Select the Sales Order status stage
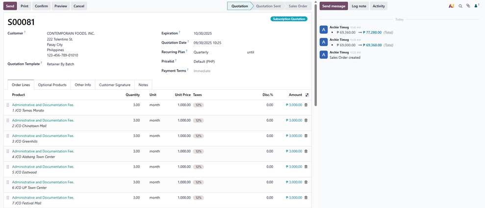 pyautogui.click(x=298, y=6)
